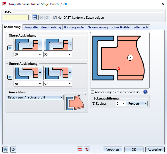Click the DAST table selection icon
167x154 pixels.
click(35, 17)
